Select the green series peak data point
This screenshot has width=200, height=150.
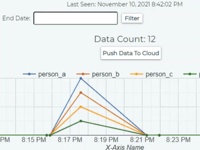[x=81, y=121]
